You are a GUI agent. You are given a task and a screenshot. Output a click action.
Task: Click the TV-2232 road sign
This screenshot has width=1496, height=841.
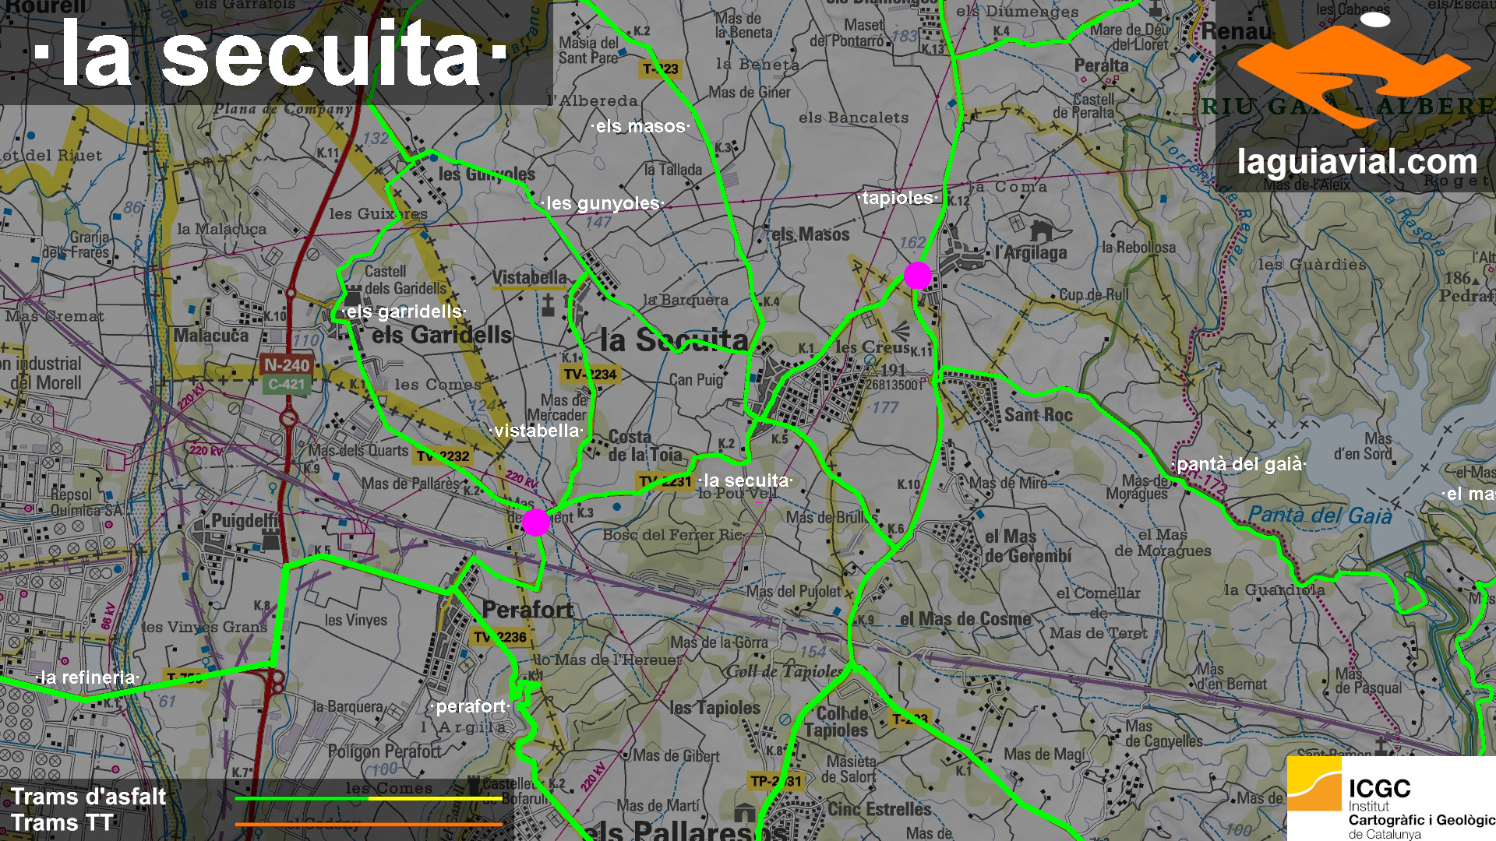point(443,456)
